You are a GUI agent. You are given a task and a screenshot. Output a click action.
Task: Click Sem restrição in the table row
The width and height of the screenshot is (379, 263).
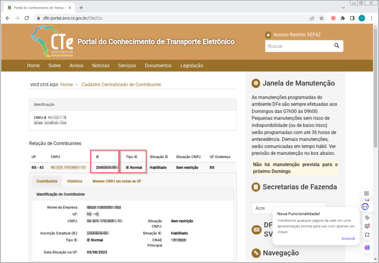tap(187, 167)
